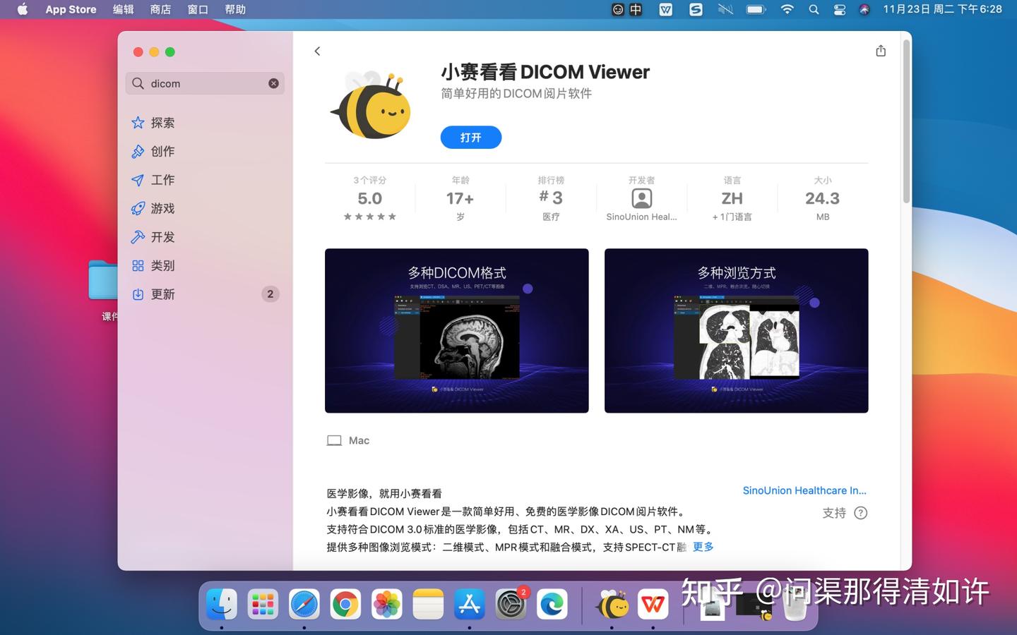Share the DICOM Viewer app page
Viewport: 1017px width, 635px height.
(x=880, y=51)
